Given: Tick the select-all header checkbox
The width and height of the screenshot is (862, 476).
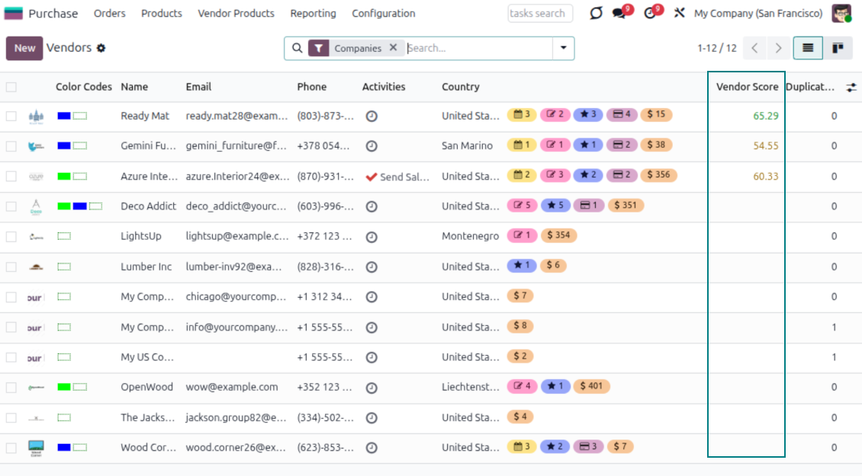Looking at the screenshot, I should (11, 87).
